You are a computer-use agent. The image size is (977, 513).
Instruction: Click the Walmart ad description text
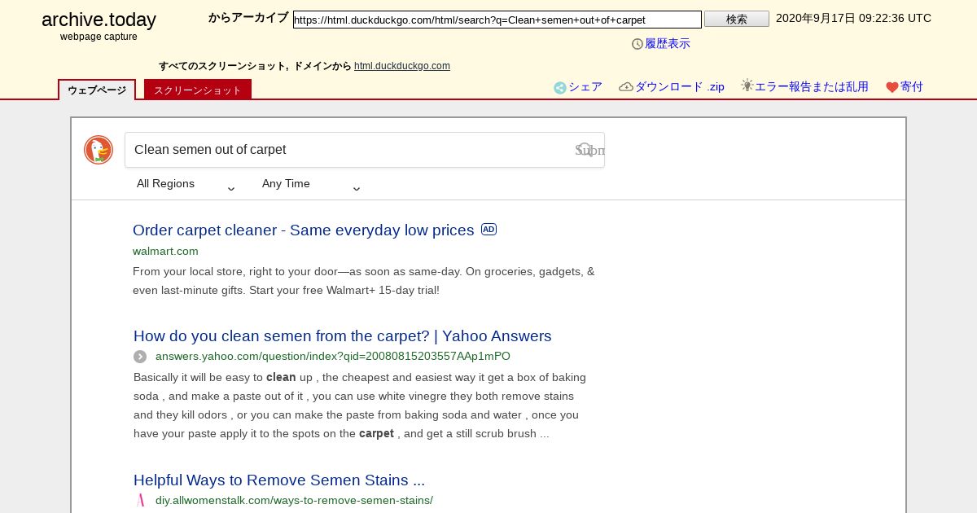point(364,281)
